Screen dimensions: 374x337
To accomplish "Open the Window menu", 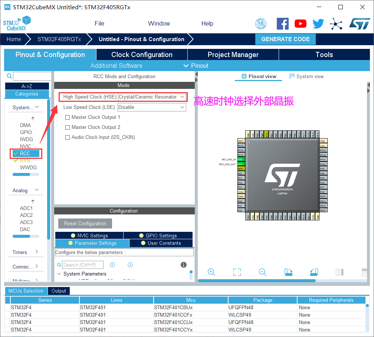I will pyautogui.click(x=159, y=24).
